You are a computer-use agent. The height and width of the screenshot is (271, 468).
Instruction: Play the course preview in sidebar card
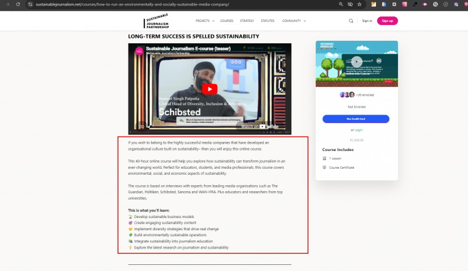coord(356,62)
